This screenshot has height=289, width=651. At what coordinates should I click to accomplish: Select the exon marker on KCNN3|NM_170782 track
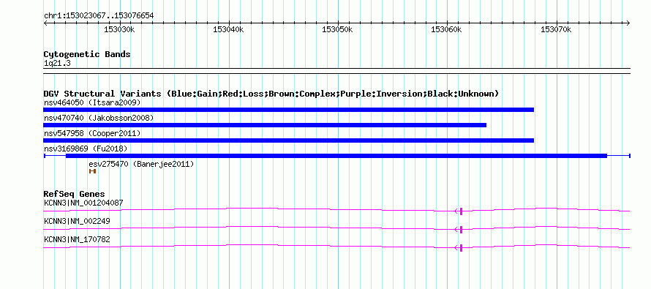pos(461,247)
